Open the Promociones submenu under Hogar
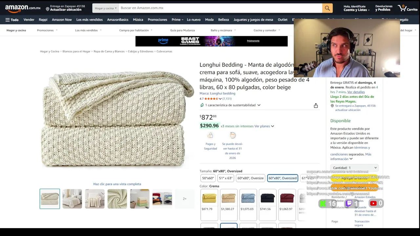Viewport: 420px width, 236px height. 47,30
